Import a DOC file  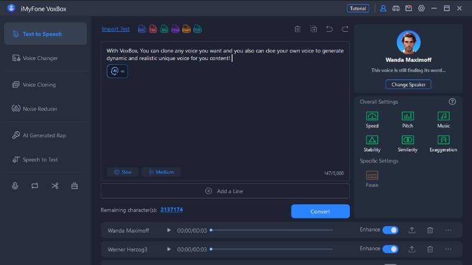point(142,29)
